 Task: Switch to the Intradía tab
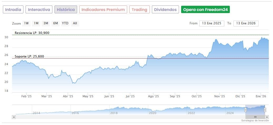13,10
